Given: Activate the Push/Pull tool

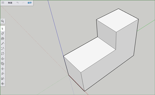Looking at the screenshot, I should coord(3,59).
